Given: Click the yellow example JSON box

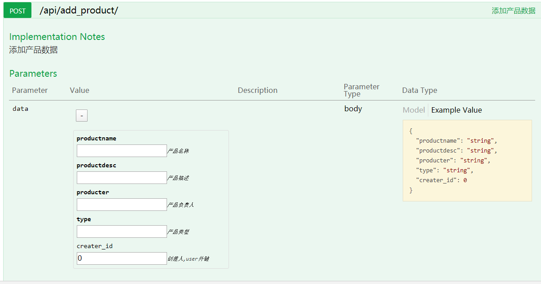Looking at the screenshot, I should tap(467, 161).
